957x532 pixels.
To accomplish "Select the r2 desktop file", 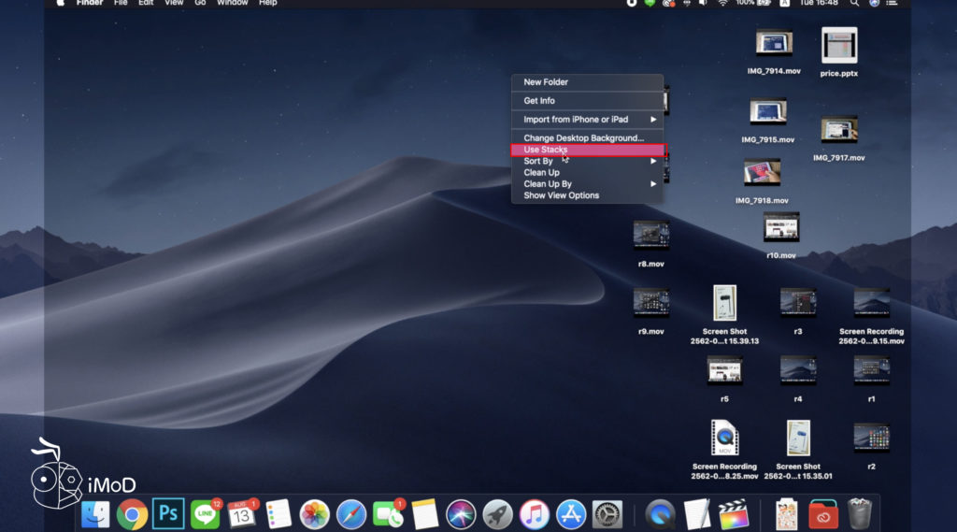I will [872, 438].
